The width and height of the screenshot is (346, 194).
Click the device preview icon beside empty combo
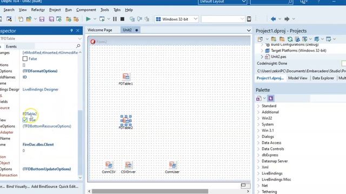(249, 19)
